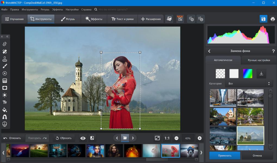Image resolution: width=277 pixels, height=163 pixels.
Task: Toggle the eye preview original button
Action: [83, 138]
